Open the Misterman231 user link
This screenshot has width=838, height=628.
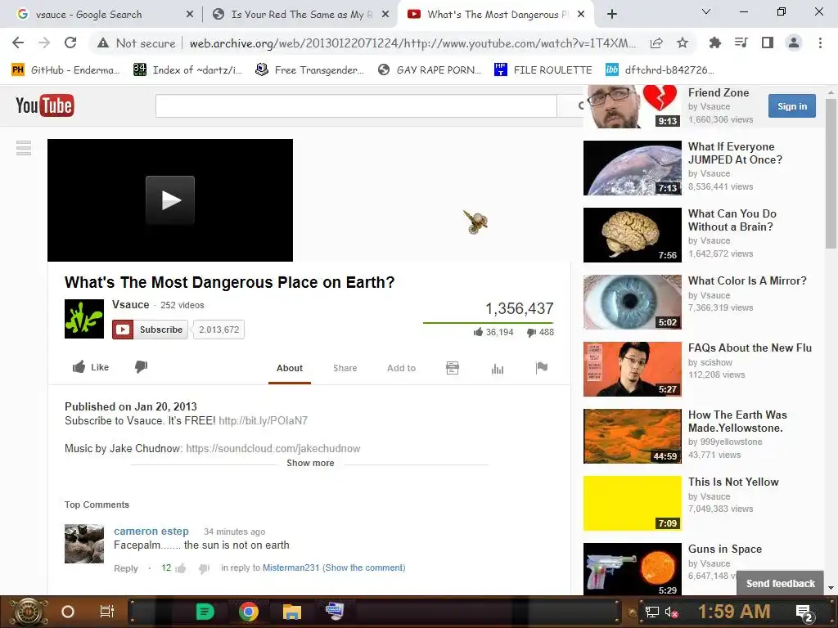tap(291, 567)
